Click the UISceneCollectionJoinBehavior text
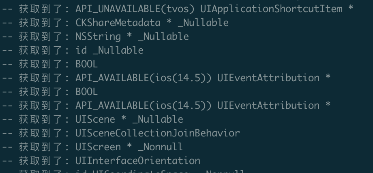This screenshot has width=373, height=173. [157, 133]
